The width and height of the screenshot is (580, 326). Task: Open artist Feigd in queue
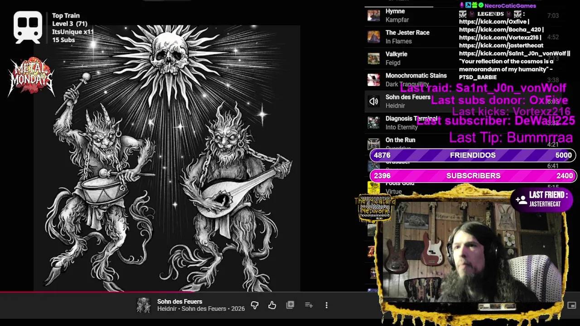tap(393, 63)
